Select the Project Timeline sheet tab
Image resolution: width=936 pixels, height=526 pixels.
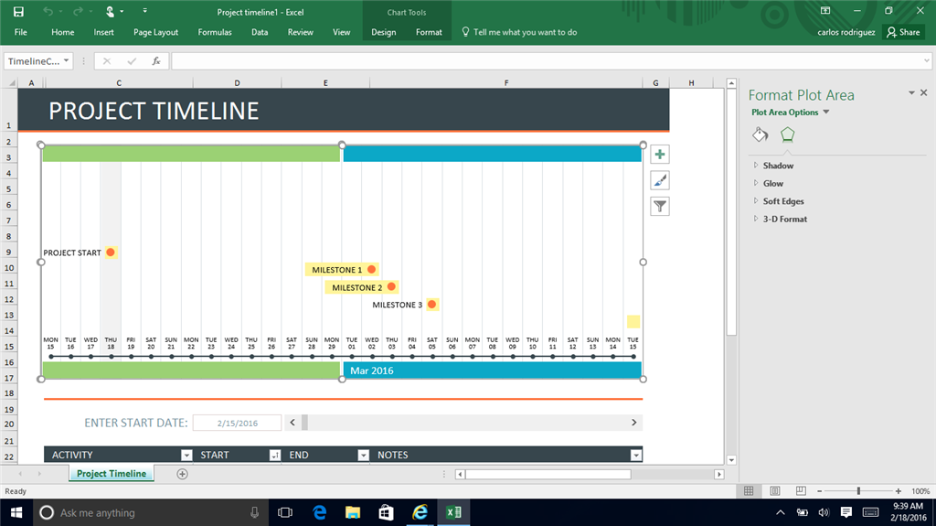click(112, 474)
